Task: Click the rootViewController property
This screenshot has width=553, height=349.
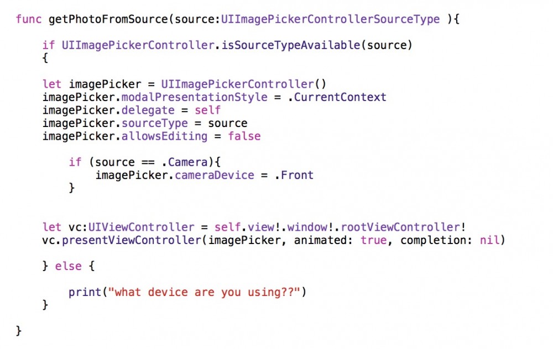Action: pyautogui.click(x=400, y=227)
